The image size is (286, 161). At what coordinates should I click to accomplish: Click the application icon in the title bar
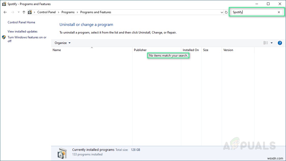pos(4,4)
